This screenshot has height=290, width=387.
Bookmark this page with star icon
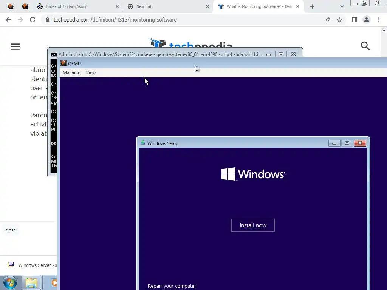(x=339, y=20)
